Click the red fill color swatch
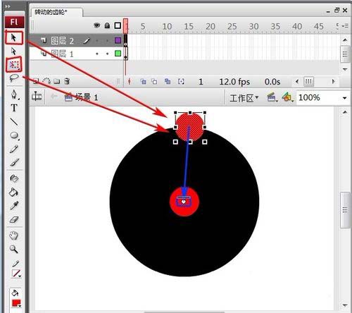The height and width of the screenshot is (313, 352). [x=15, y=303]
